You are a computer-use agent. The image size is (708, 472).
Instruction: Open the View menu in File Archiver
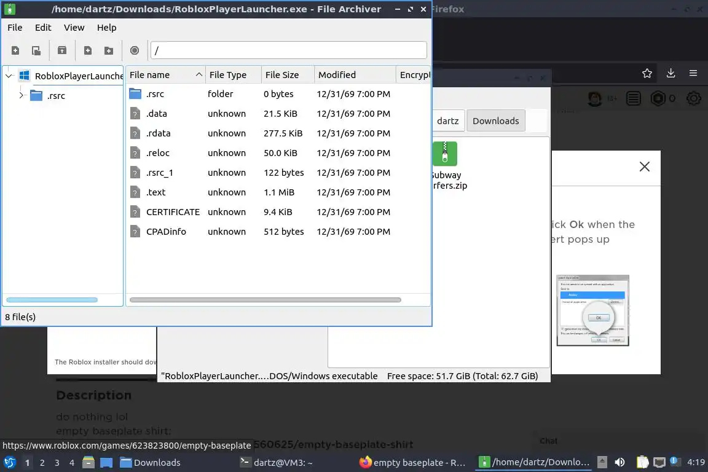(x=74, y=28)
